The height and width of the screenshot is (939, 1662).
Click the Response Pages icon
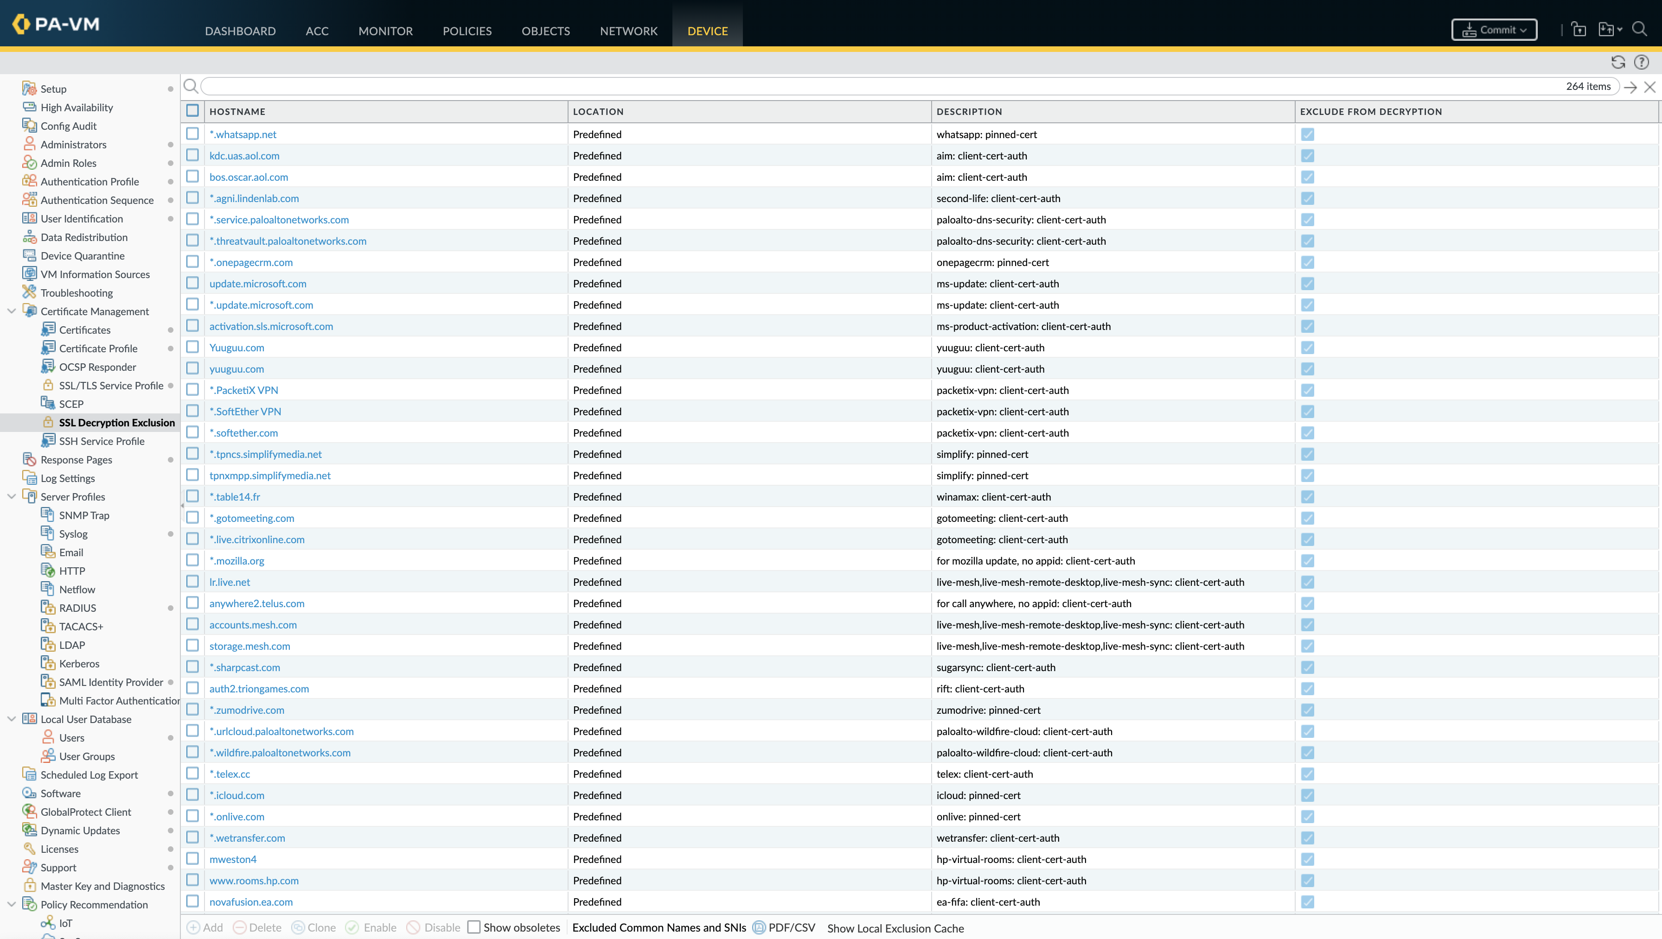[29, 459]
